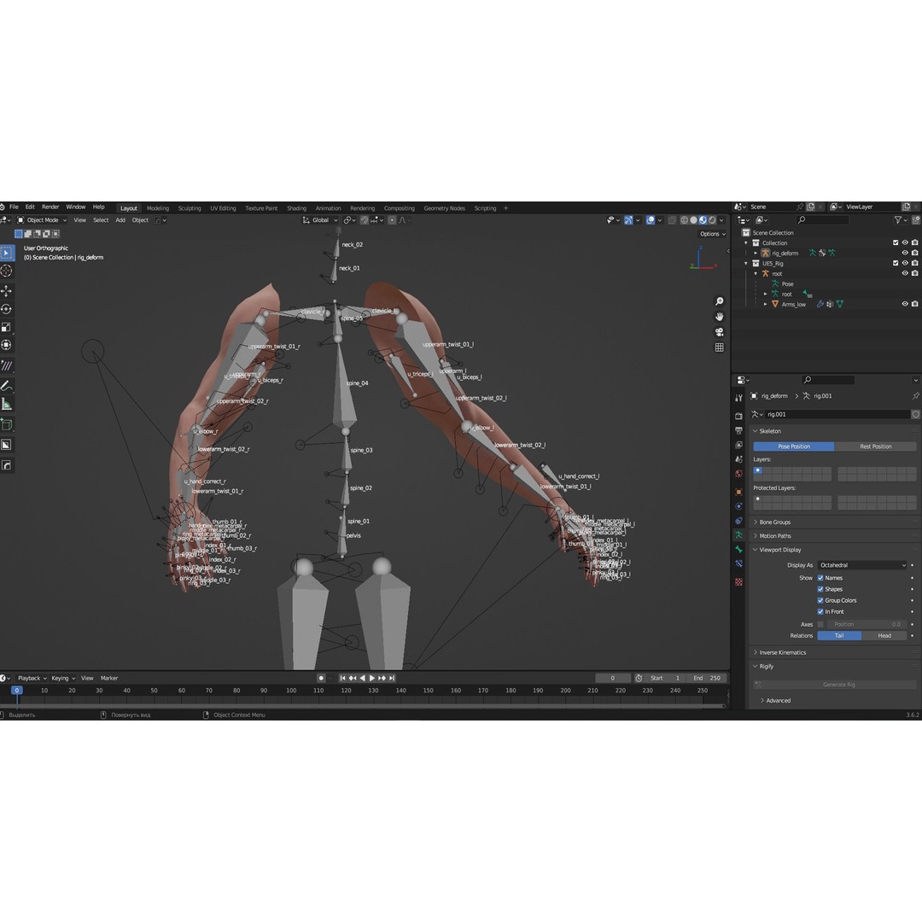Image resolution: width=922 pixels, height=922 pixels.
Task: Toggle the Names checkbox under Viewport Display
Action: (x=822, y=578)
